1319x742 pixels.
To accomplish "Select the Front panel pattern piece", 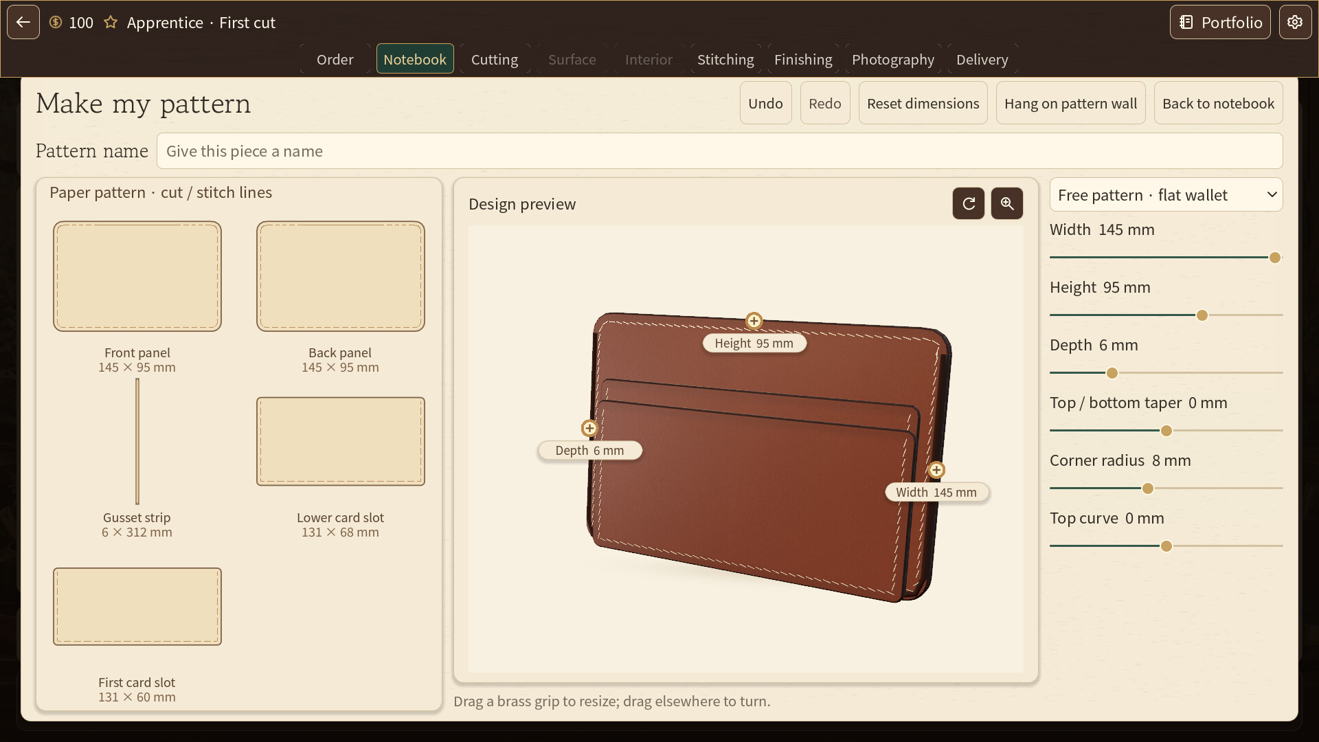I will tap(137, 276).
